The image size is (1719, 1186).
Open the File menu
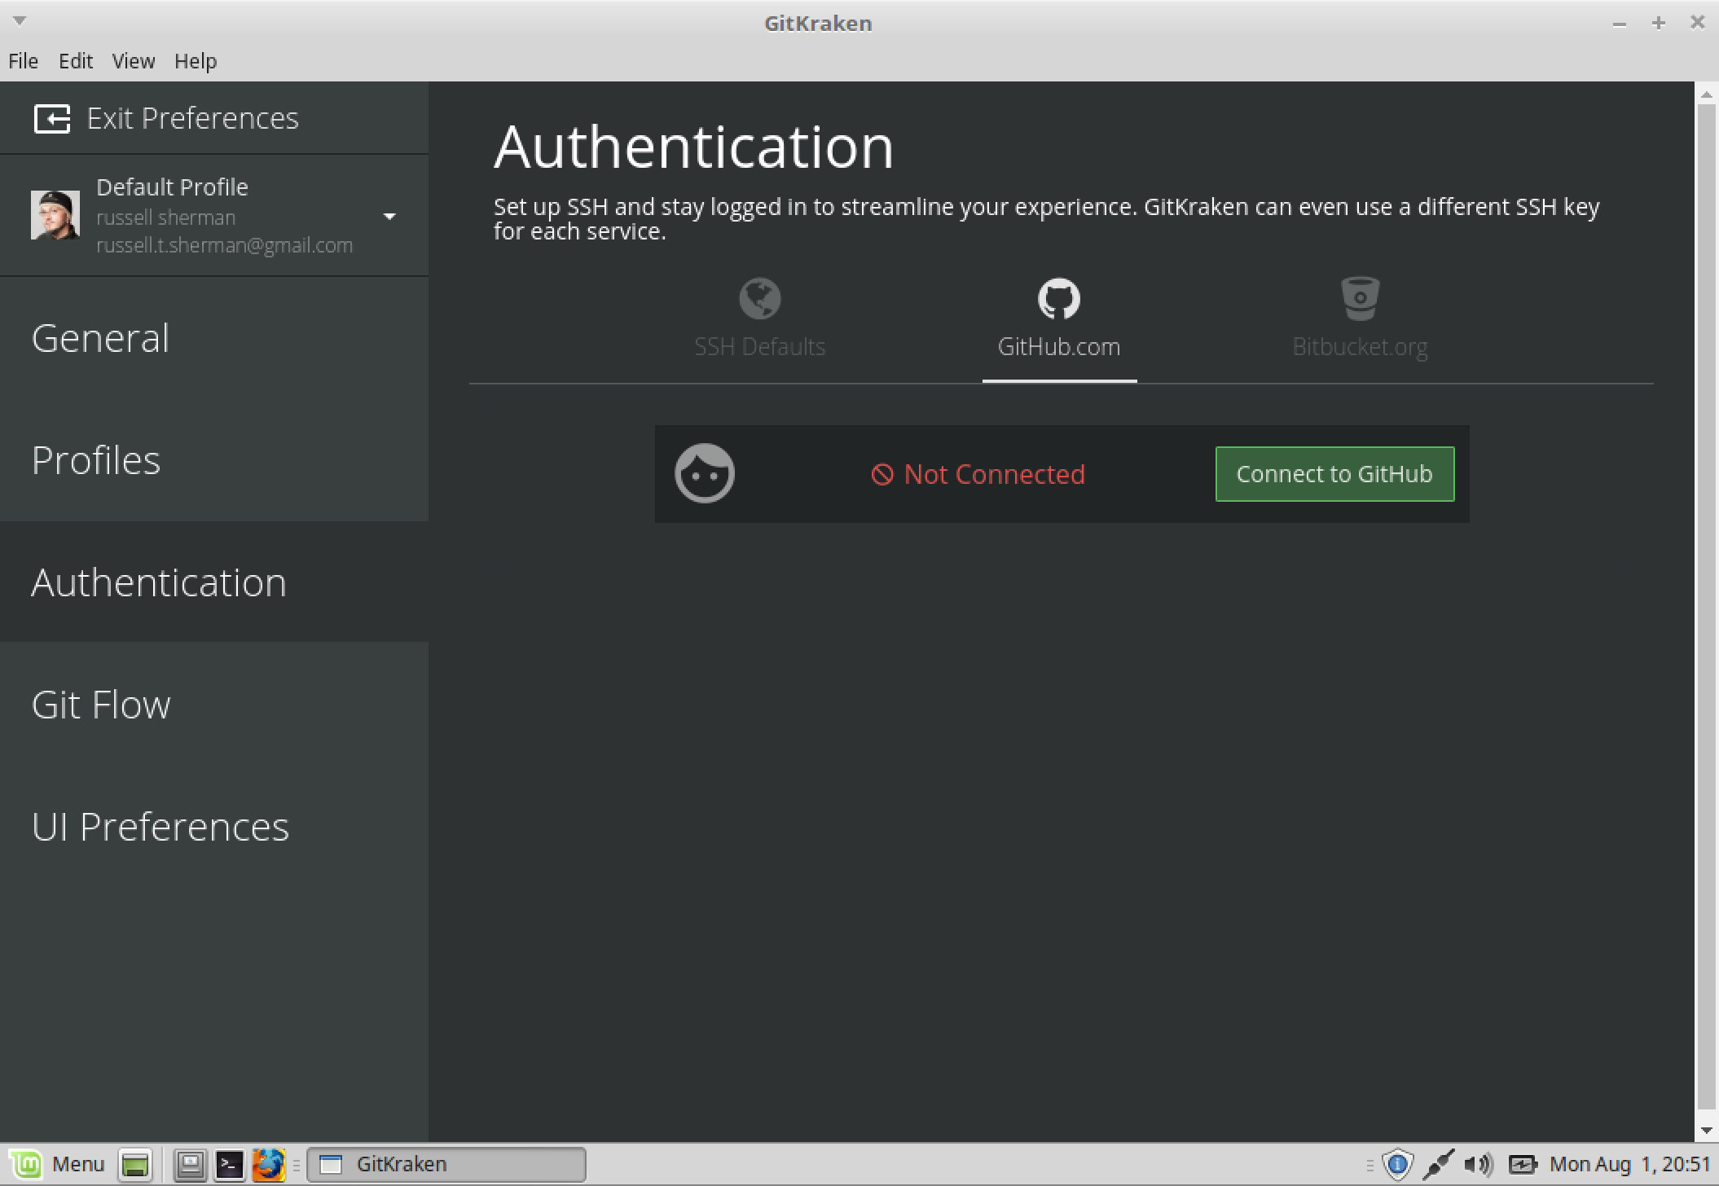tap(23, 61)
